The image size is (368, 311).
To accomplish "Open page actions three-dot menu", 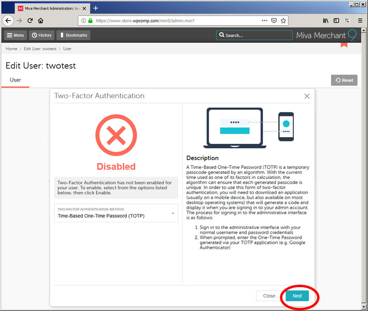I will tap(265, 21).
